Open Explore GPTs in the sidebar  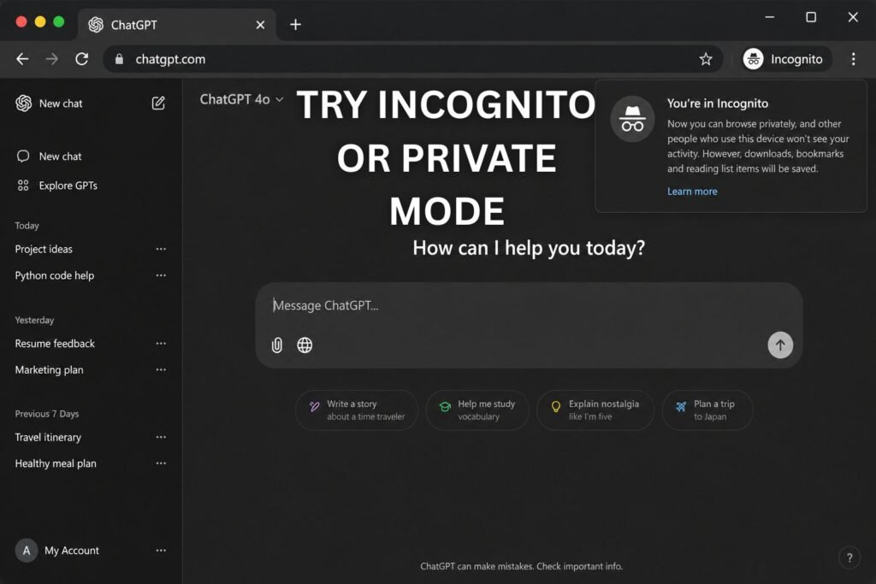click(57, 186)
